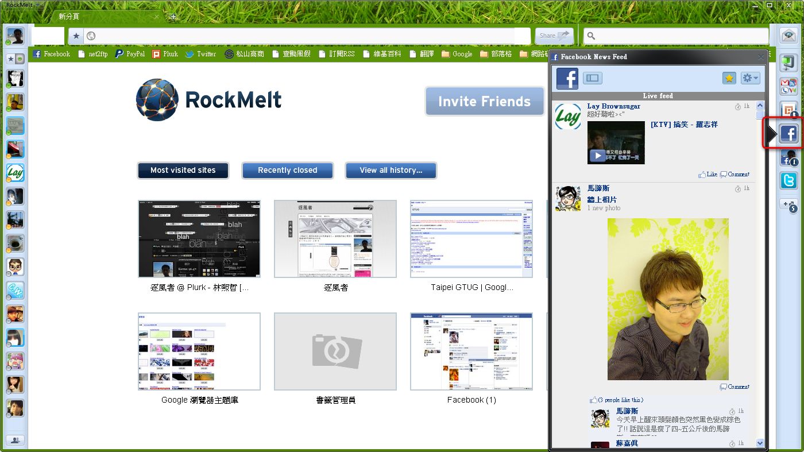
Task: Toggle online friends filter in sidebar
Action: coord(20,59)
